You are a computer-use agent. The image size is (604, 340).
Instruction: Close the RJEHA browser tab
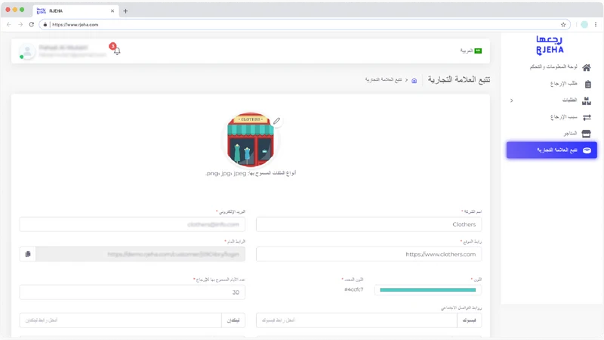(x=112, y=11)
